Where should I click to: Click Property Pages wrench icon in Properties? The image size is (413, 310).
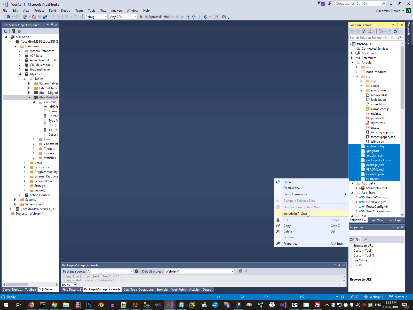click(366, 239)
